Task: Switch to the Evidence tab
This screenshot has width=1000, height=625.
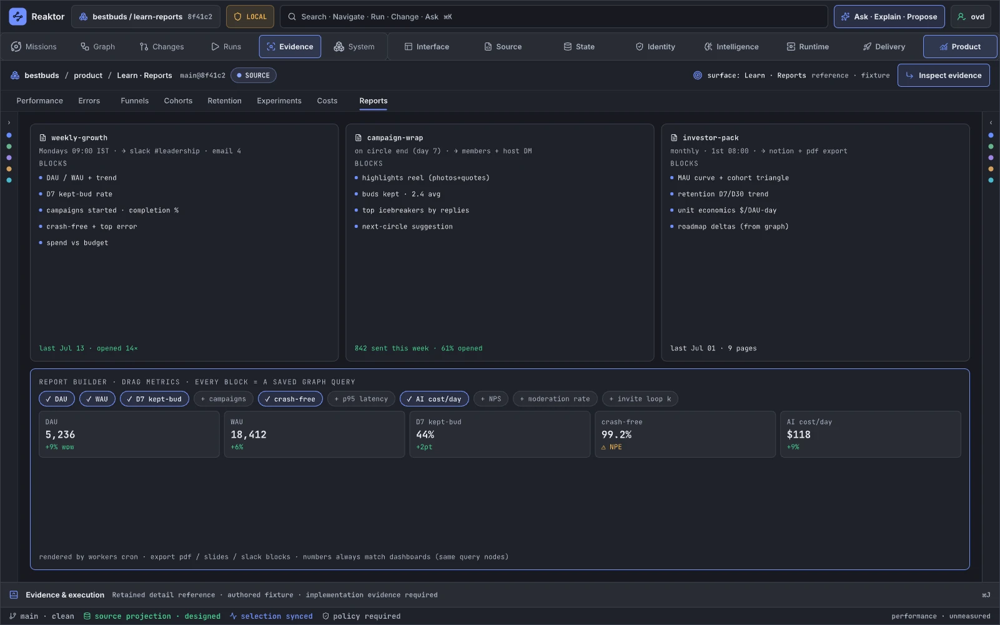Action: [290, 47]
